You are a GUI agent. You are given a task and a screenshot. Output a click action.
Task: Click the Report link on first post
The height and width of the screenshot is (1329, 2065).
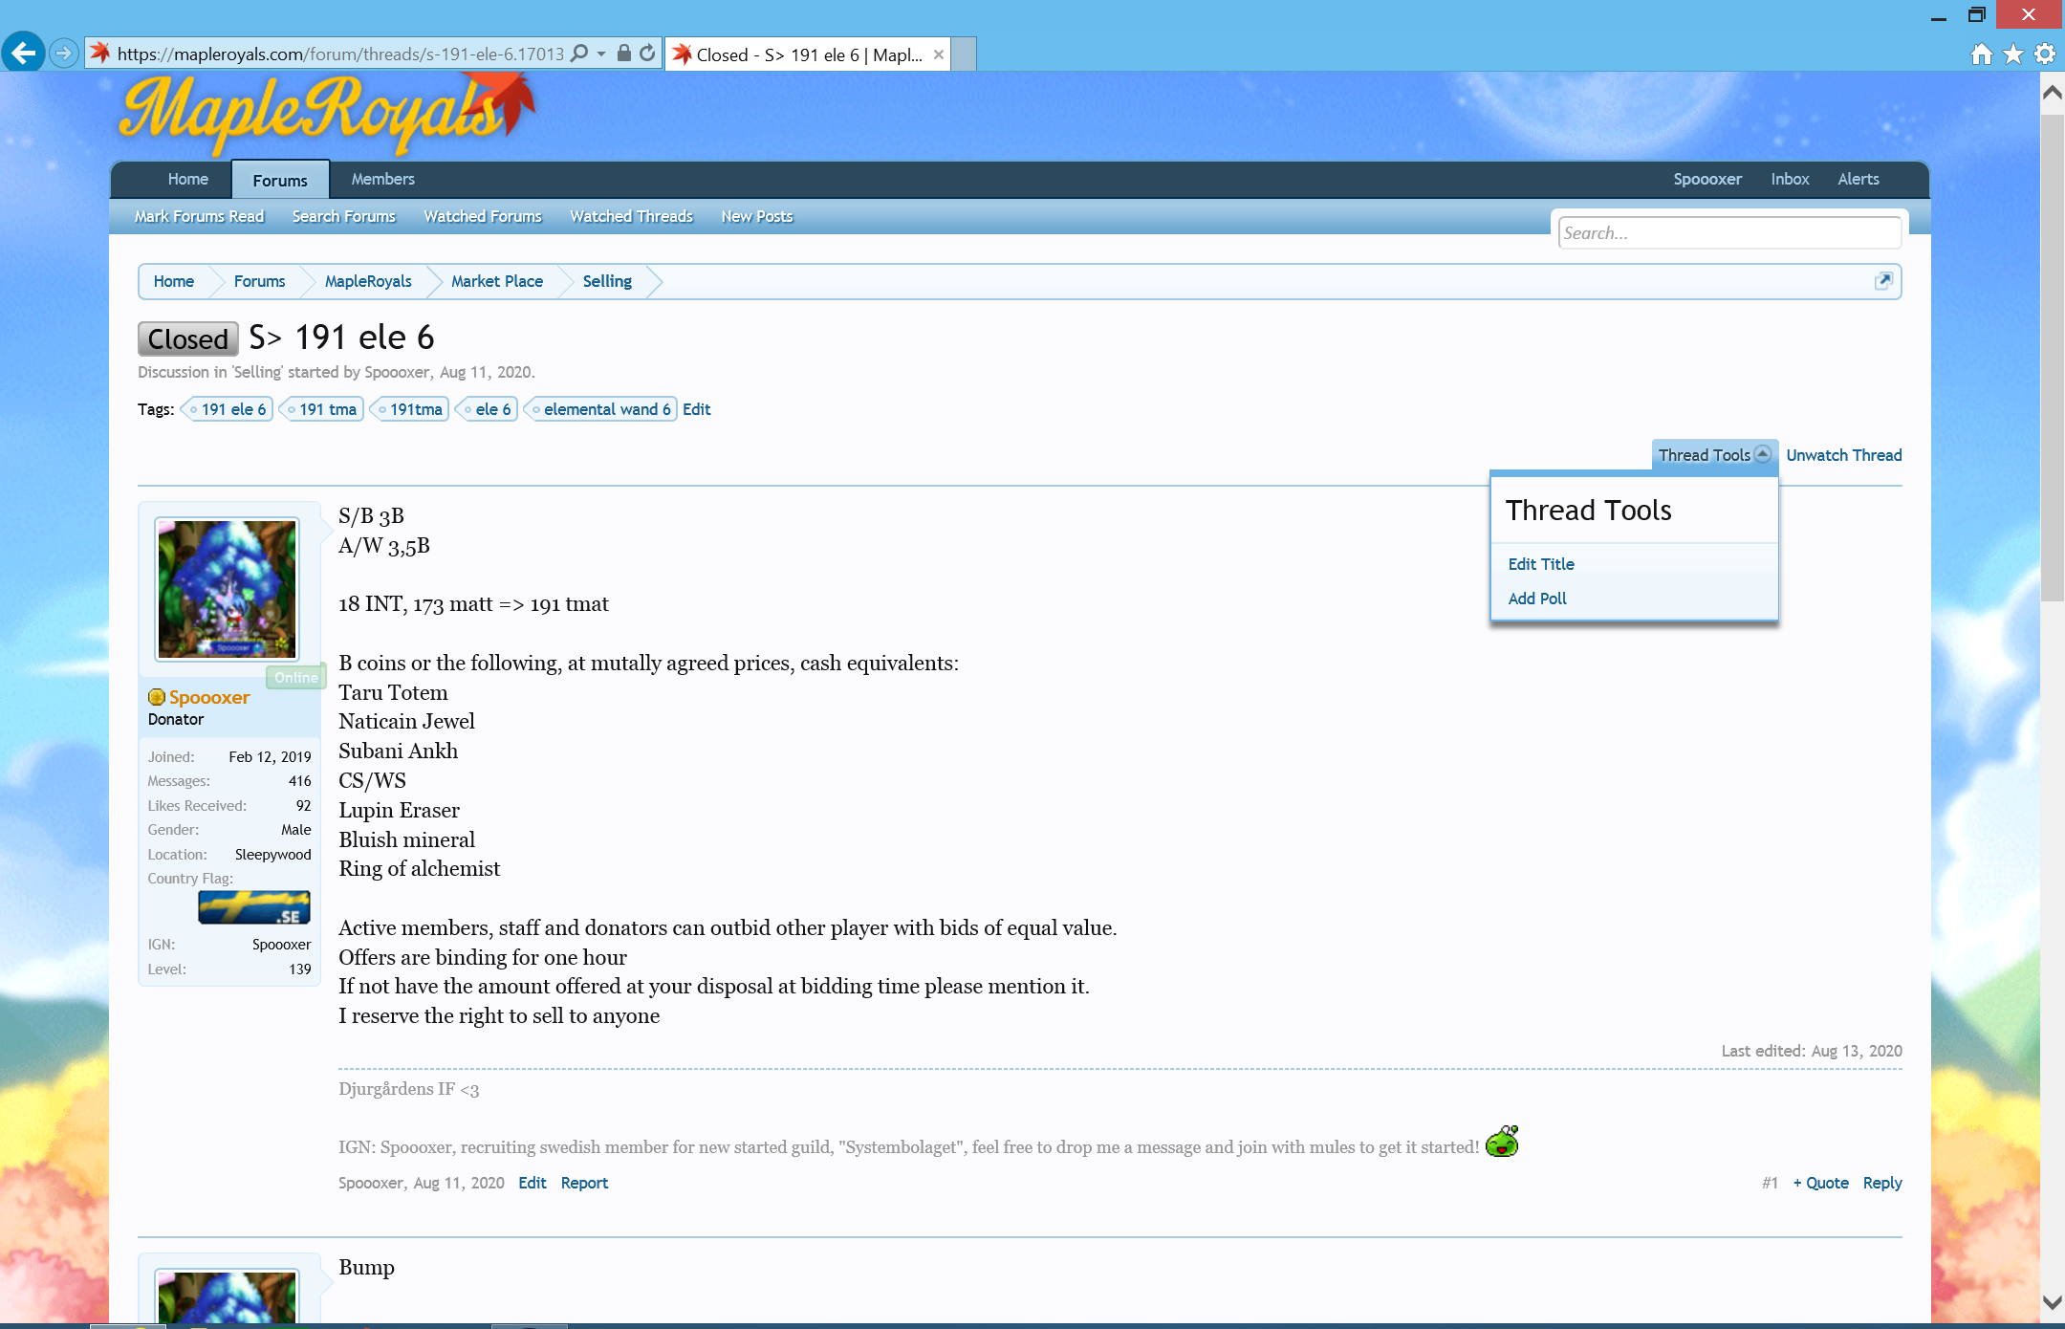click(584, 1183)
